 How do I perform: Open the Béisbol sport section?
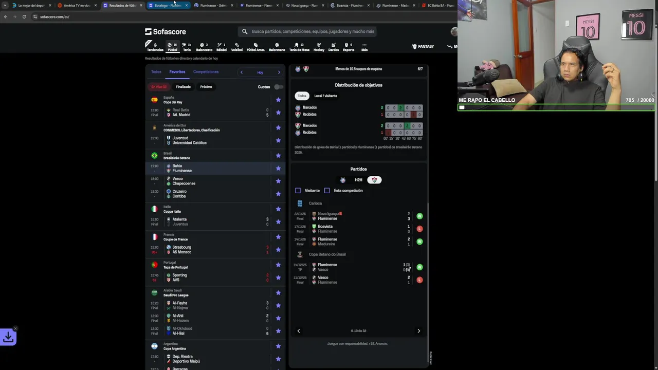(222, 47)
